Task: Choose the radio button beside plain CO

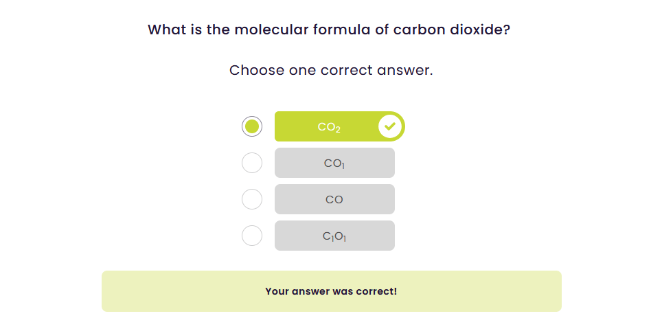Action: [252, 199]
